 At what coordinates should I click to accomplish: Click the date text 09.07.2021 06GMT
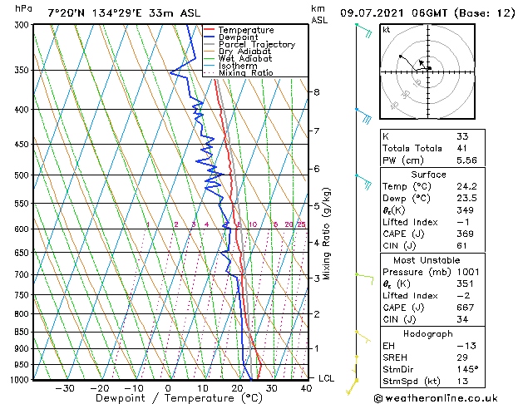coord(394,13)
